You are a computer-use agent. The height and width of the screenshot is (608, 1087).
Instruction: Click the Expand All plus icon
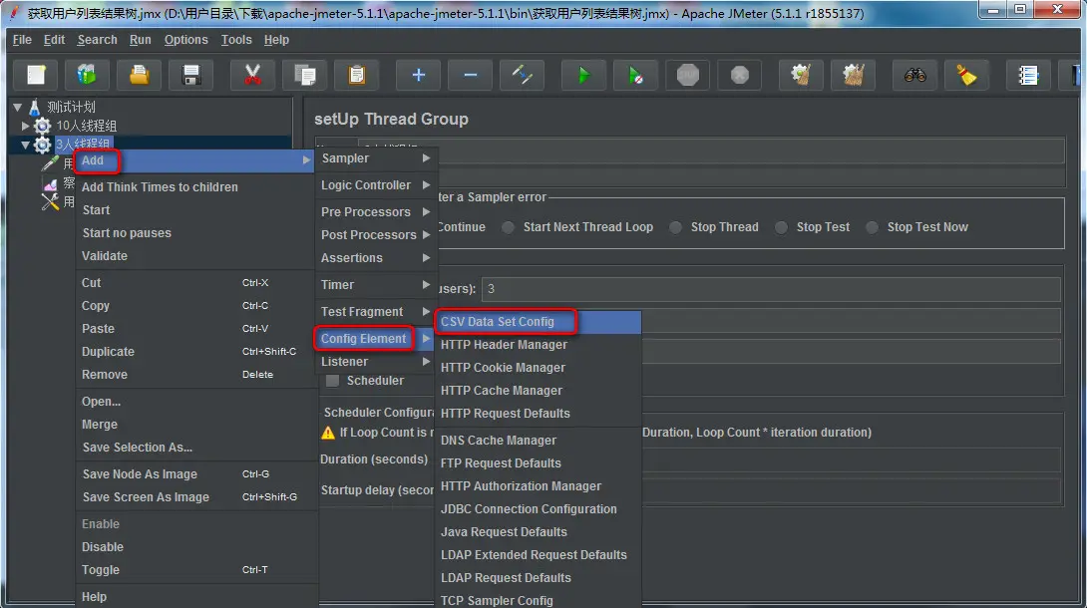pyautogui.click(x=418, y=75)
